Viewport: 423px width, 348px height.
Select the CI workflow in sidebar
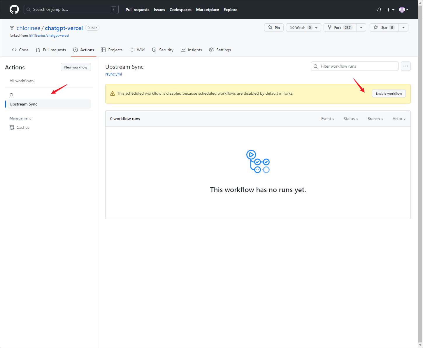click(x=11, y=95)
